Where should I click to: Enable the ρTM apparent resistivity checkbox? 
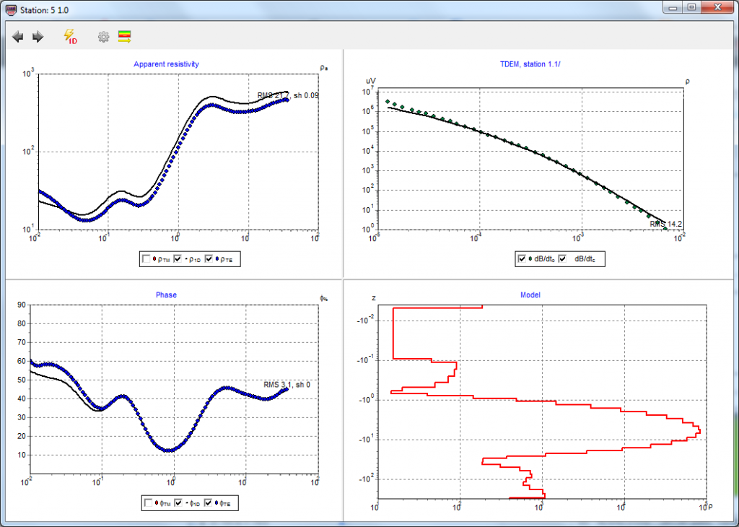pos(148,258)
